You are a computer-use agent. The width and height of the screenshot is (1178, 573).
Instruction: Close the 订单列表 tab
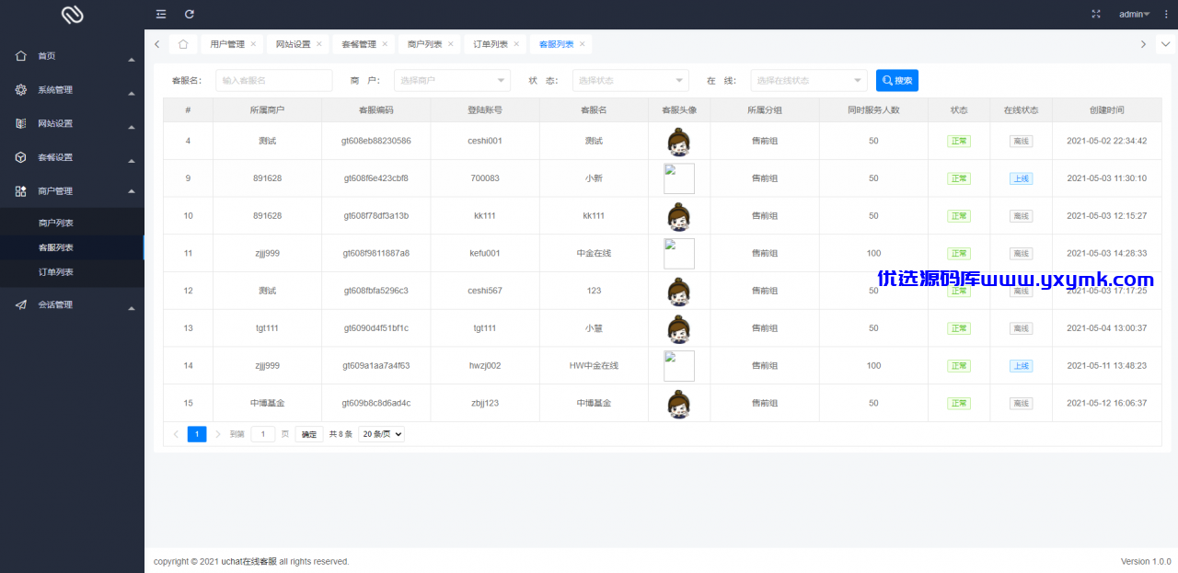(516, 43)
